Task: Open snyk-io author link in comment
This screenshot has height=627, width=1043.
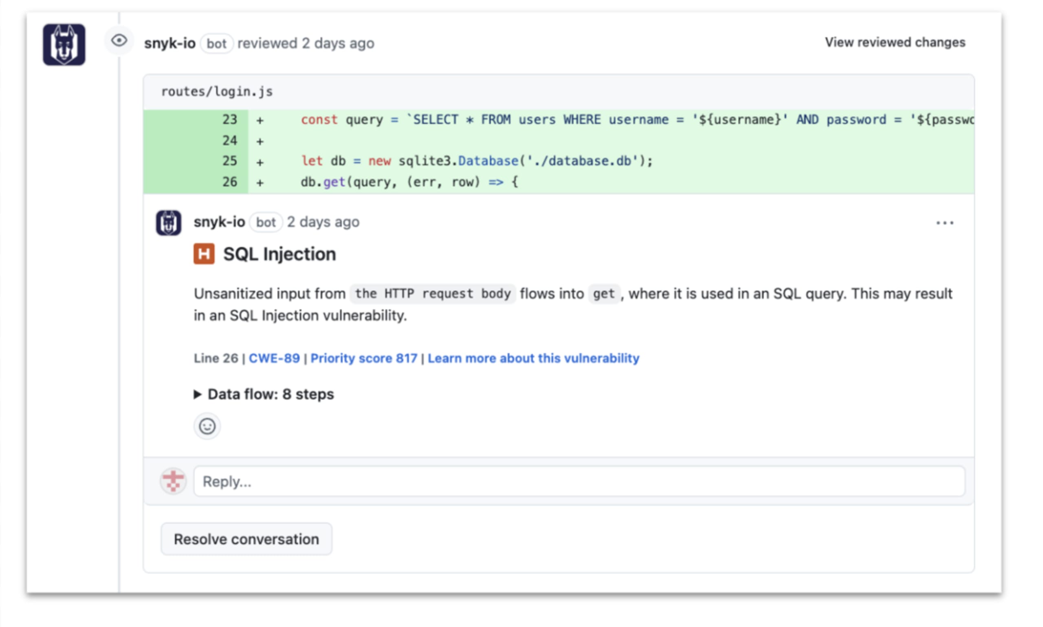Action: 219,222
